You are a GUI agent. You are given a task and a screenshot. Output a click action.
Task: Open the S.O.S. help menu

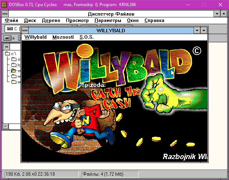(x=87, y=37)
